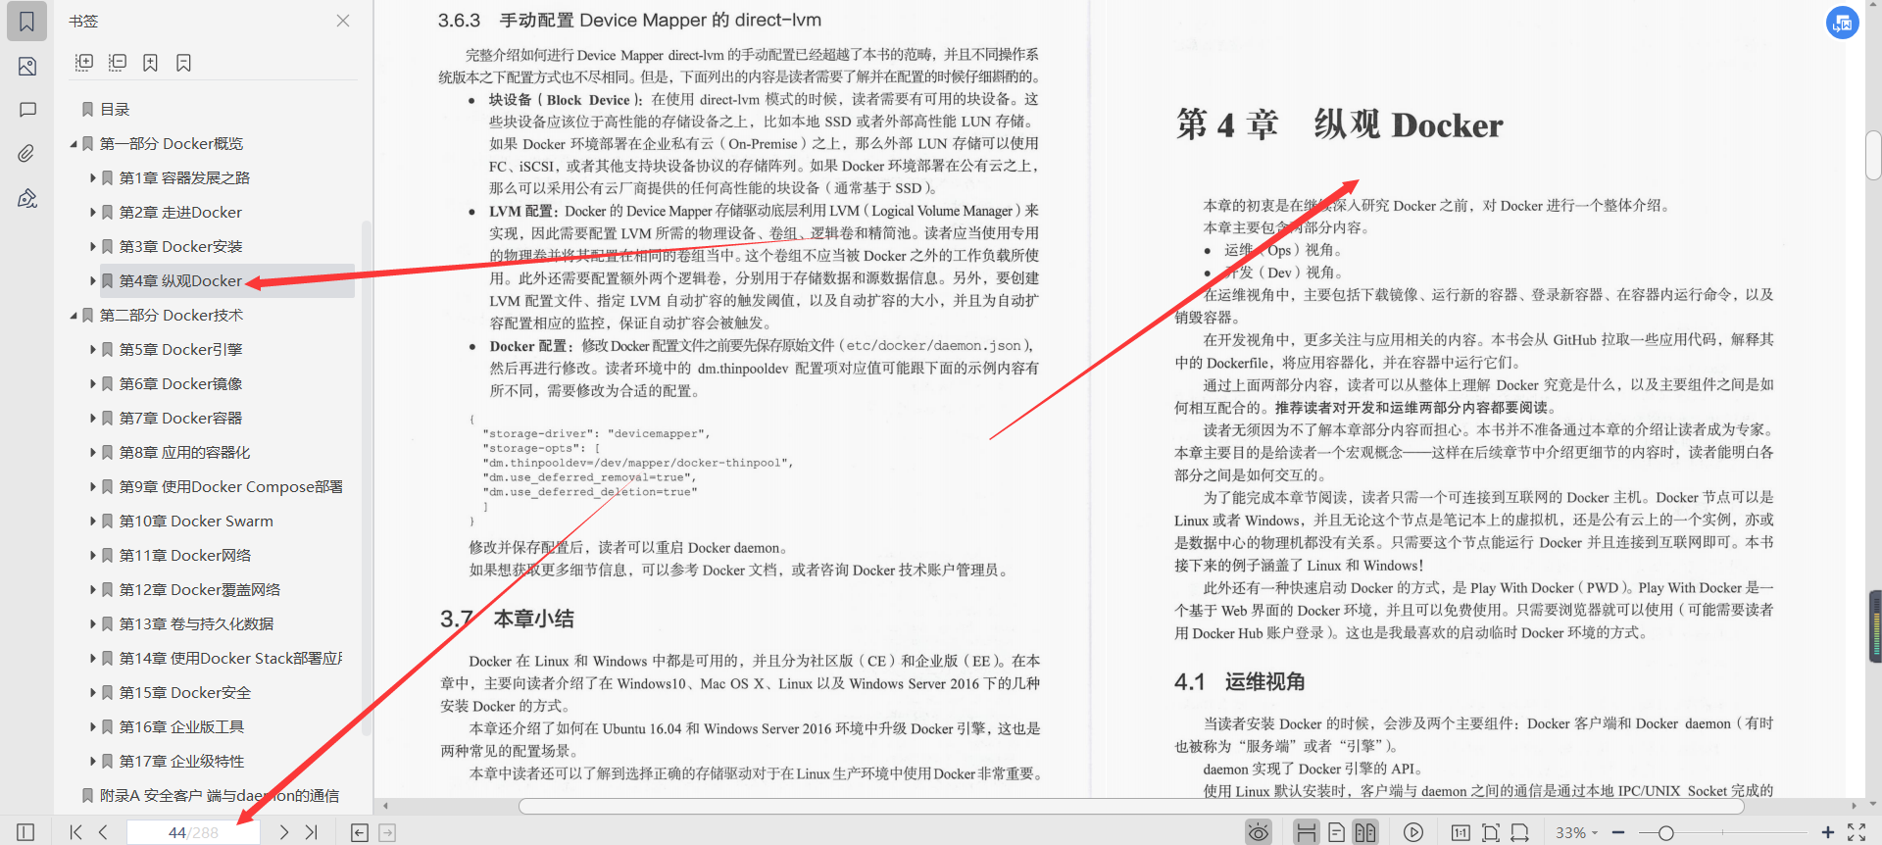Select 第9章 使用Docker Compose部署 bookmark
The image size is (1882, 845).
coord(231,487)
